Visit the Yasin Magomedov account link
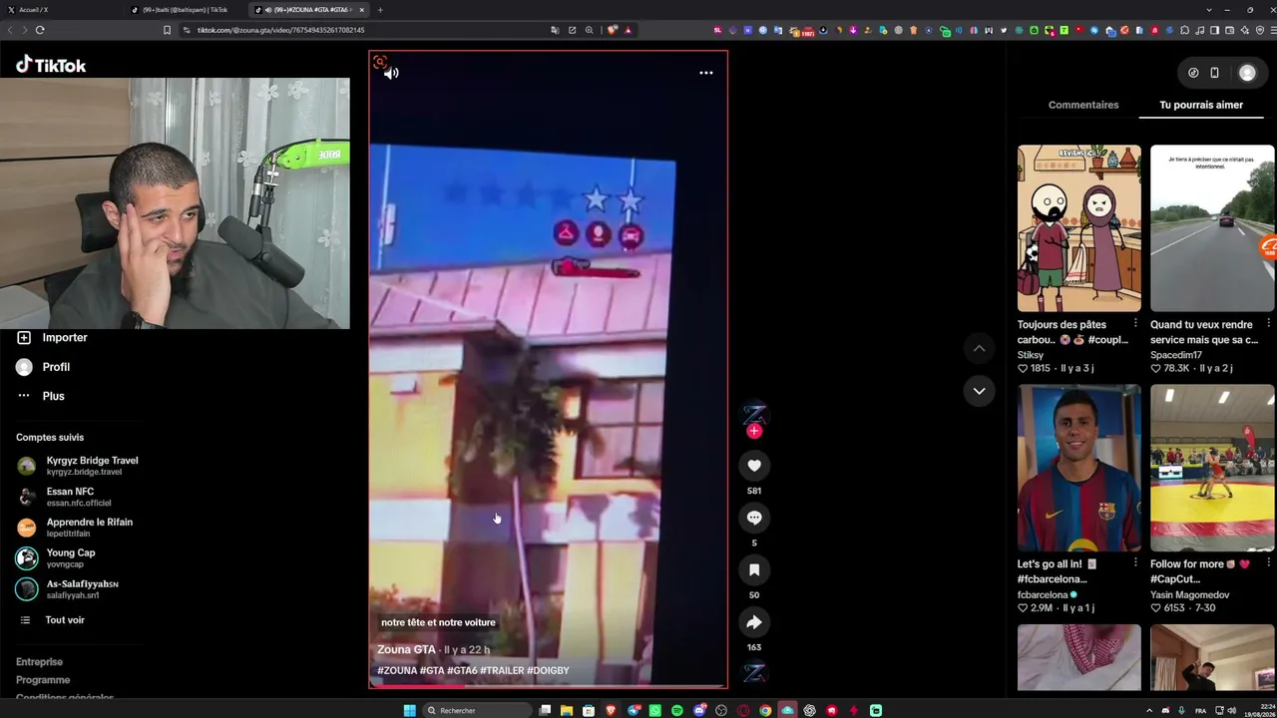This screenshot has width=1277, height=718. pos(1190,594)
